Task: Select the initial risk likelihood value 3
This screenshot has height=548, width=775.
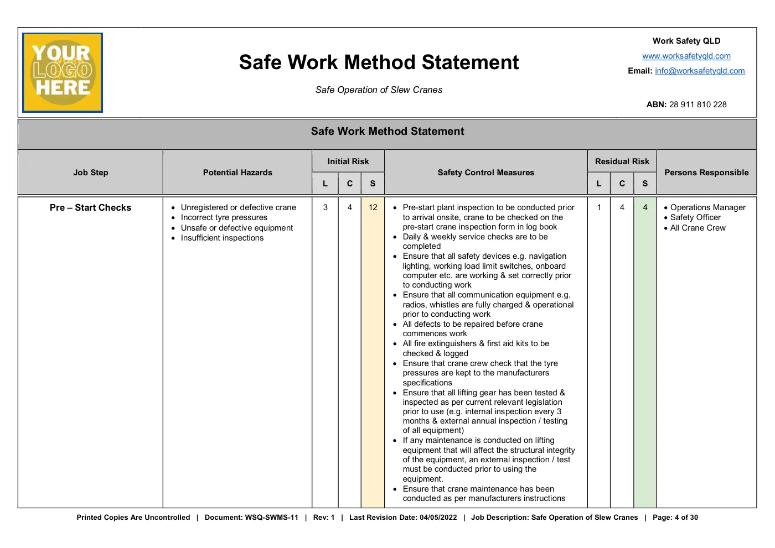Action: [x=325, y=207]
